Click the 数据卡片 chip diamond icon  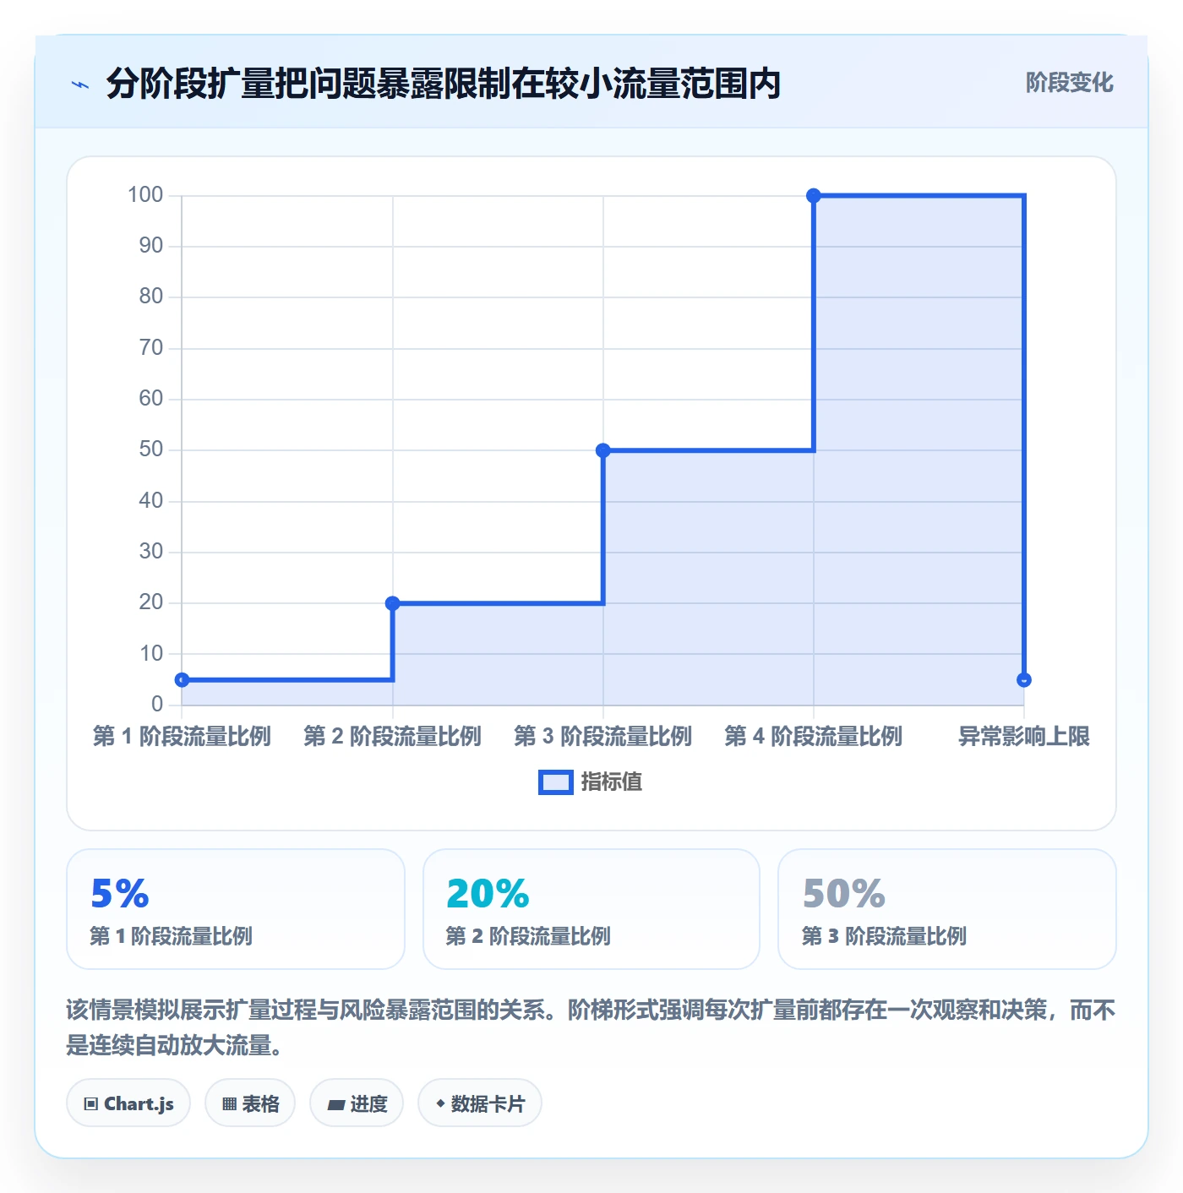click(440, 1103)
